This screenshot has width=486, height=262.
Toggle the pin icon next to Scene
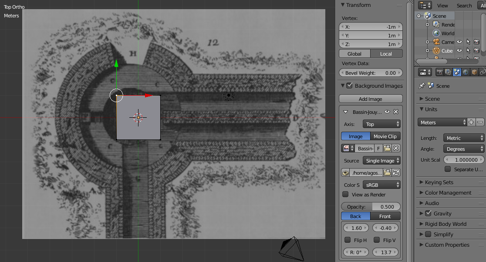[422, 86]
